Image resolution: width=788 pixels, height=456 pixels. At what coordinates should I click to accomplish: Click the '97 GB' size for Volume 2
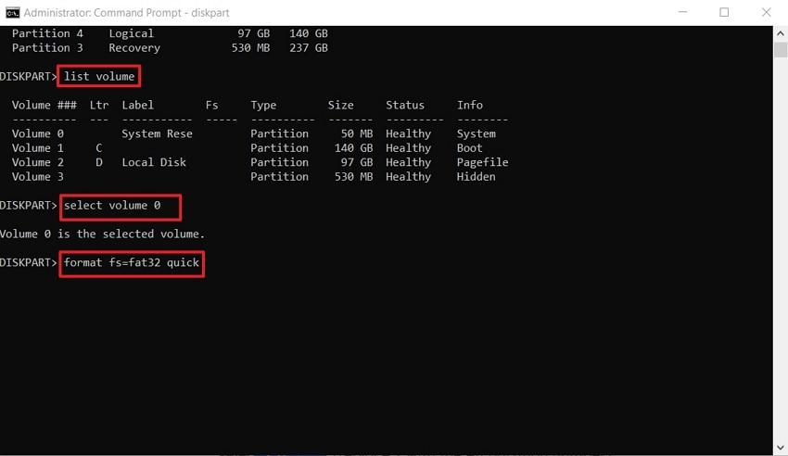pyautogui.click(x=357, y=162)
